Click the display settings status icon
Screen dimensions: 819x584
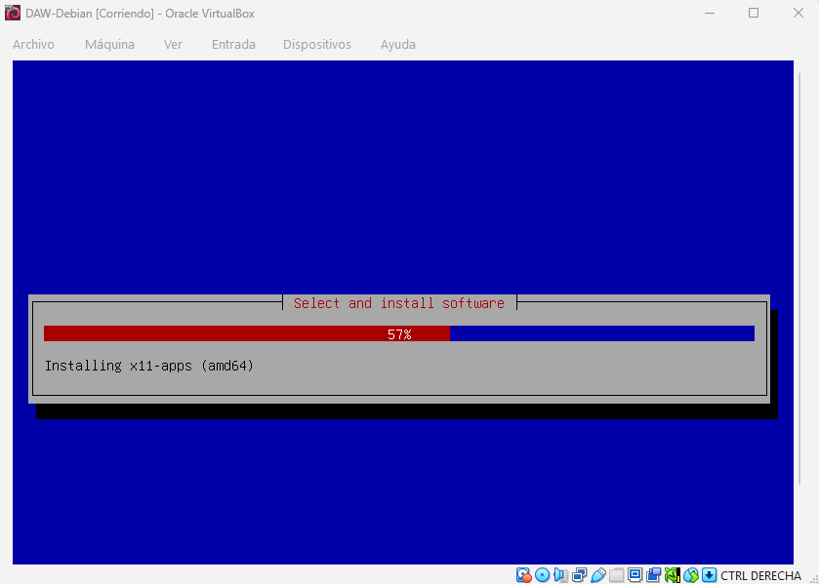click(635, 575)
